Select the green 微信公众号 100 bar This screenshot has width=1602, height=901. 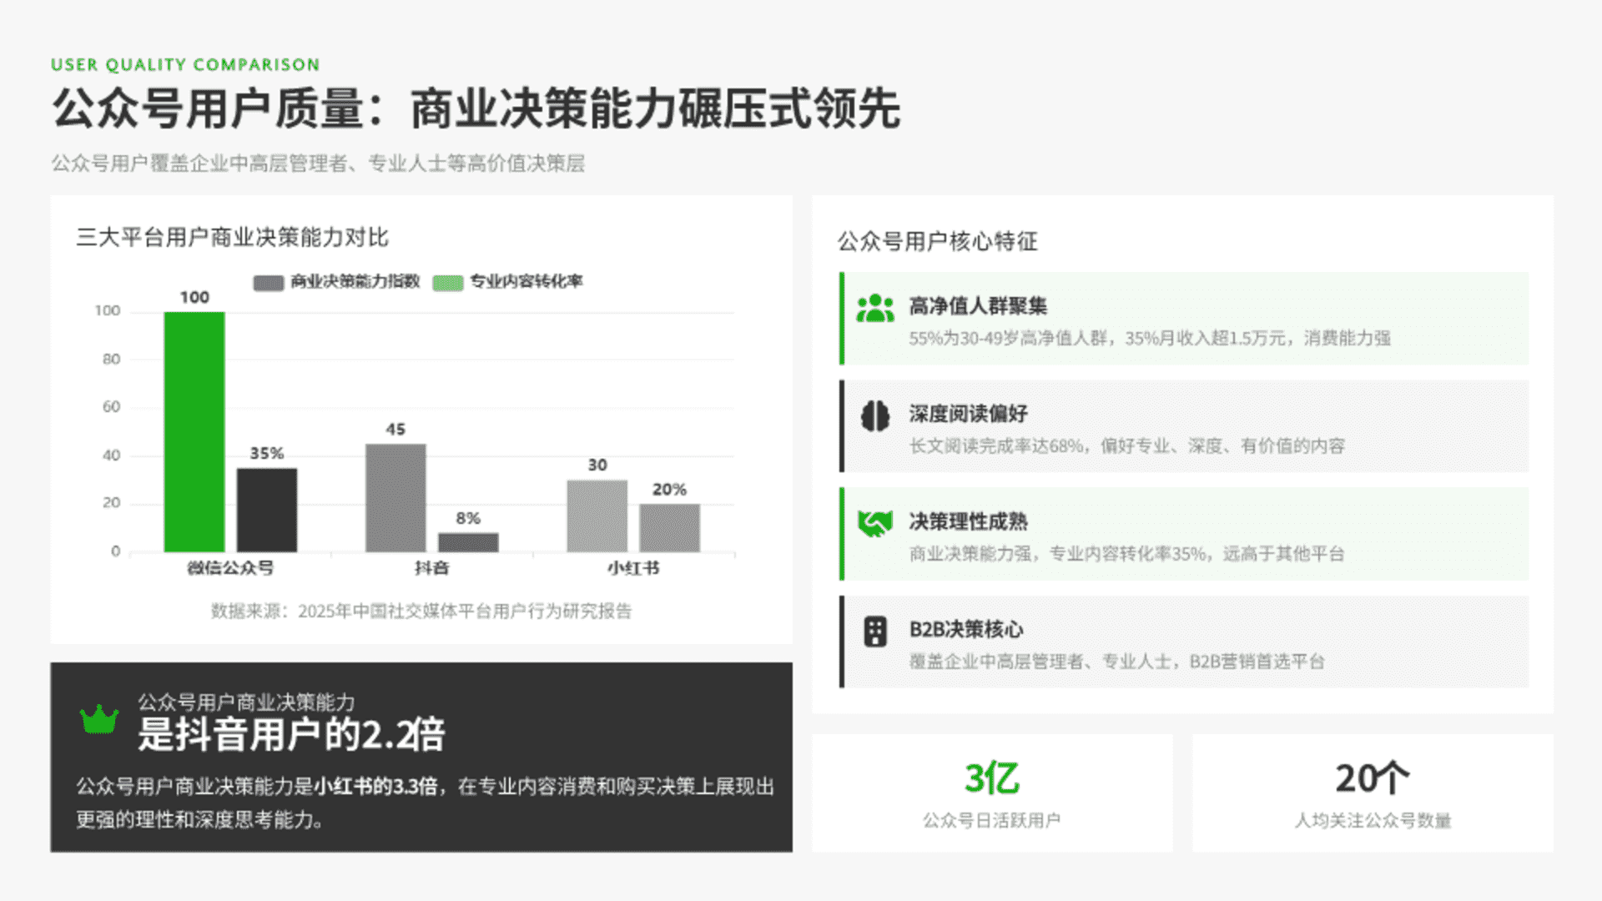[194, 431]
